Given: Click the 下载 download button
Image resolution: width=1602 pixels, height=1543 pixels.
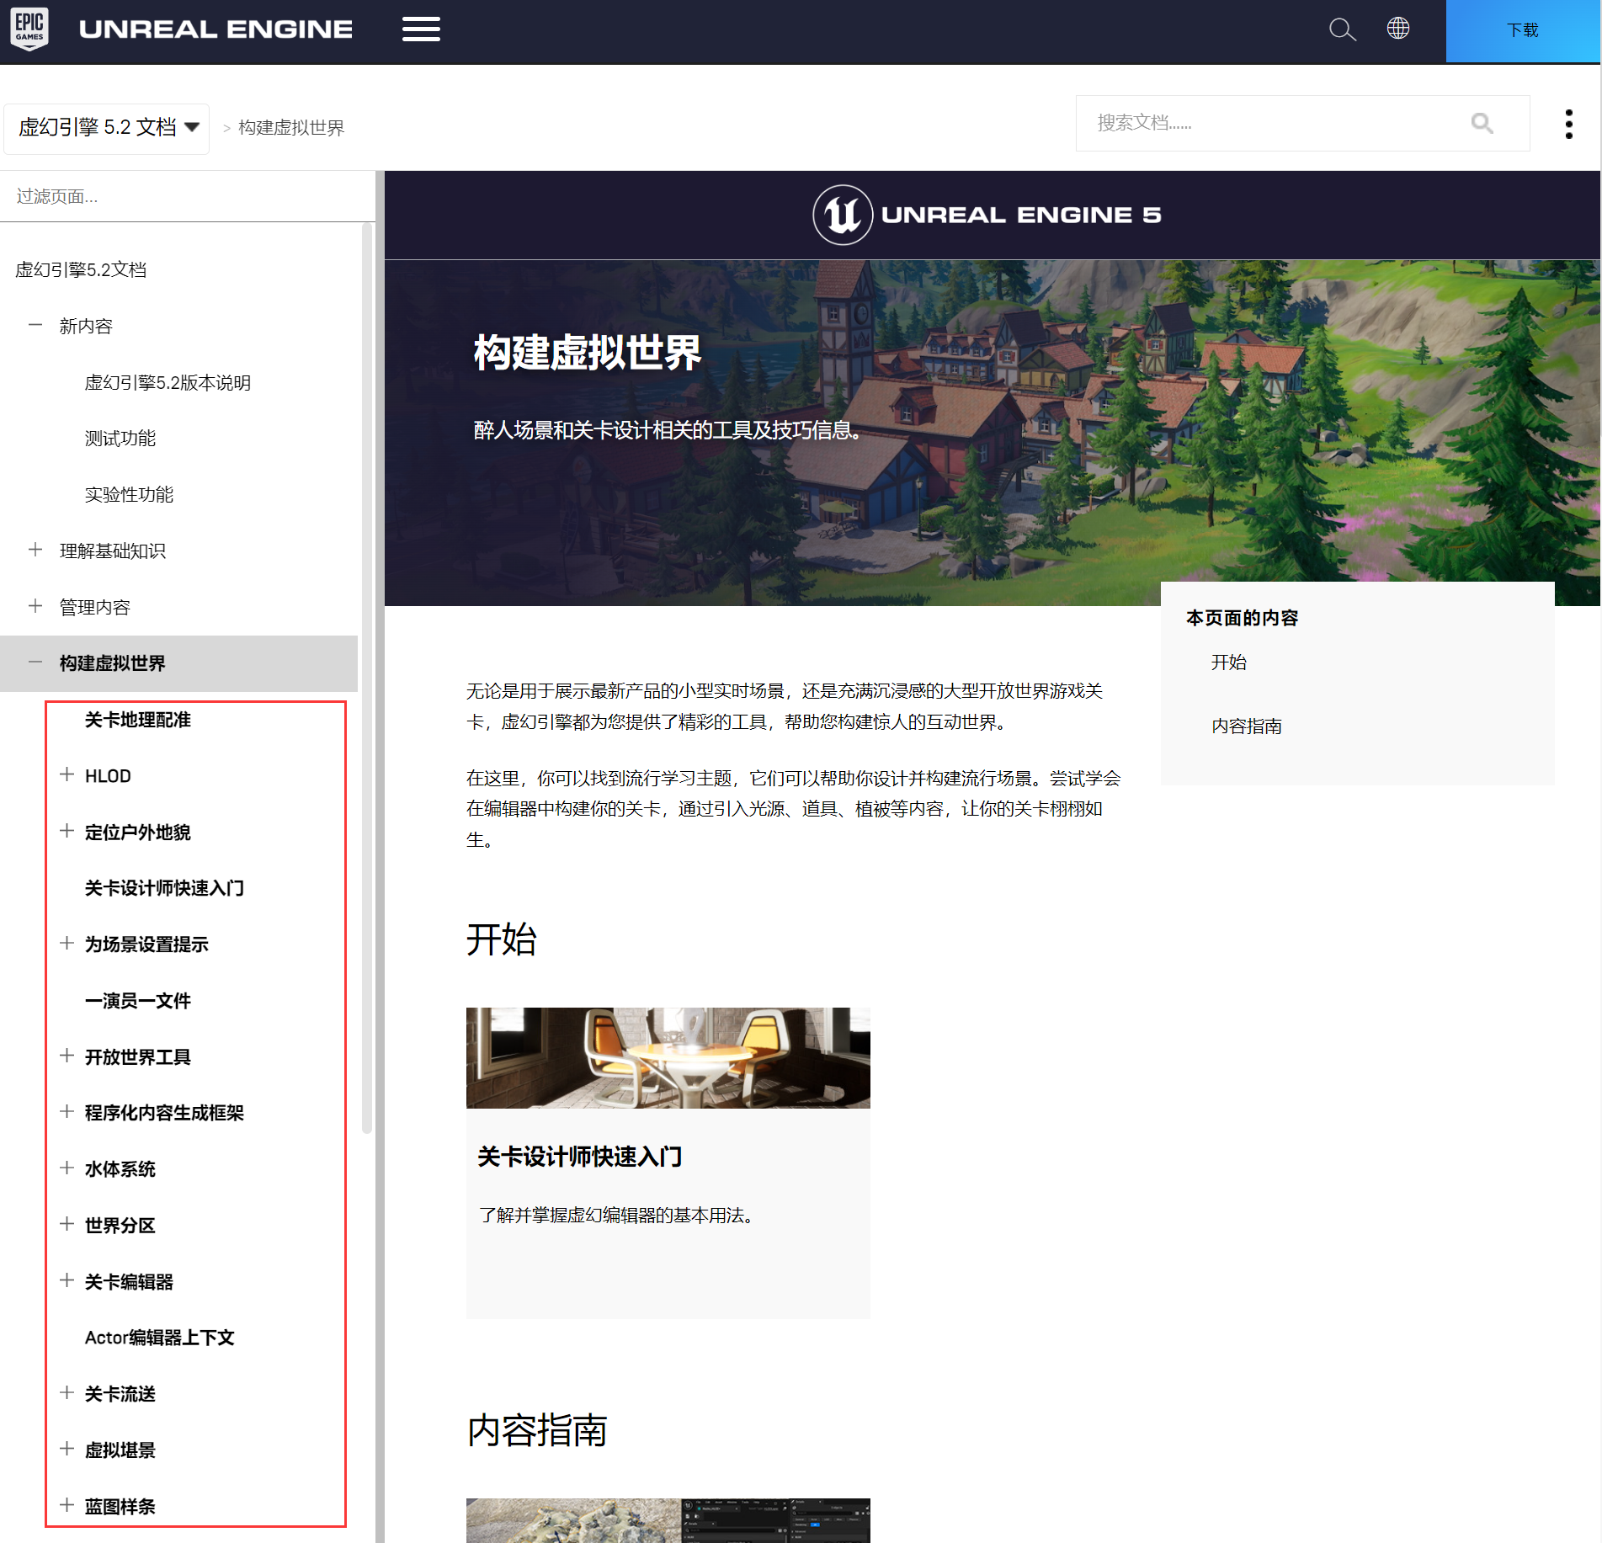Looking at the screenshot, I should click(x=1523, y=30).
